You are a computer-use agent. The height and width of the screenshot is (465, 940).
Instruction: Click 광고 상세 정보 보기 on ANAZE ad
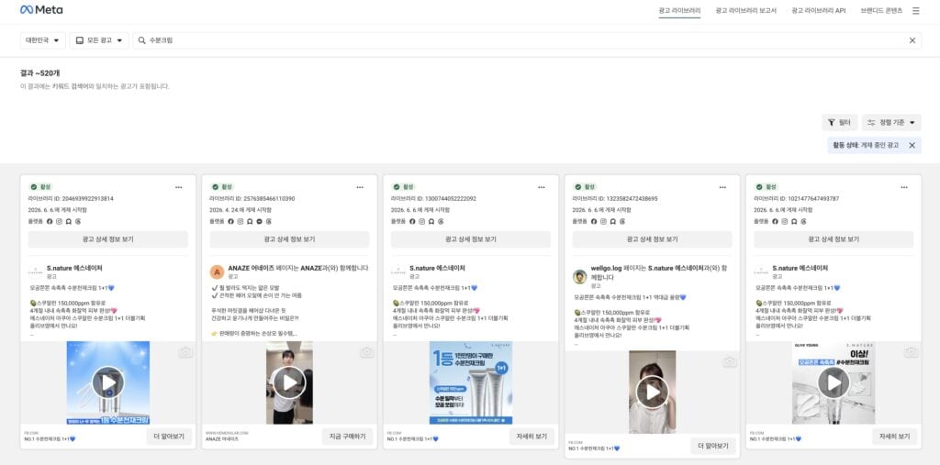pos(289,239)
